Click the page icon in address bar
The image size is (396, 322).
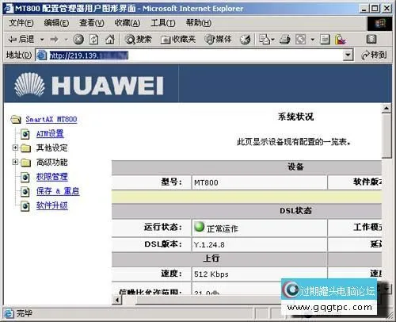point(41,56)
